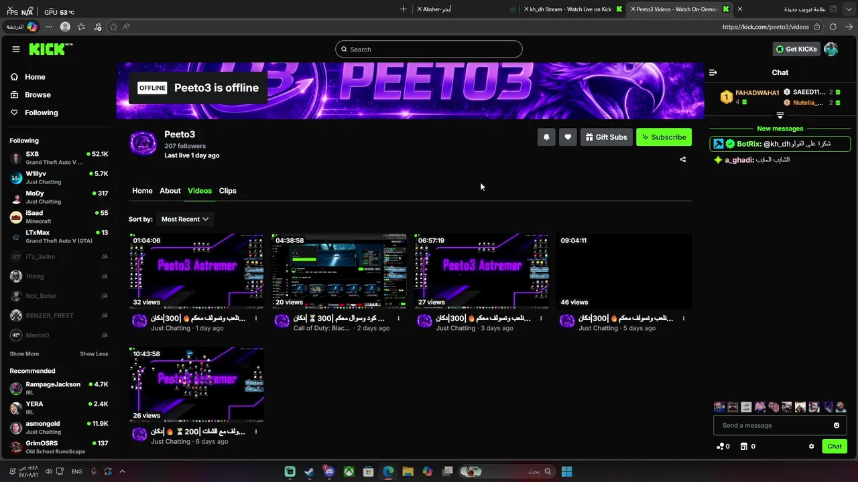This screenshot has height=482, width=858.
Task: Open the SXB channel in Following list
Action: (59, 158)
